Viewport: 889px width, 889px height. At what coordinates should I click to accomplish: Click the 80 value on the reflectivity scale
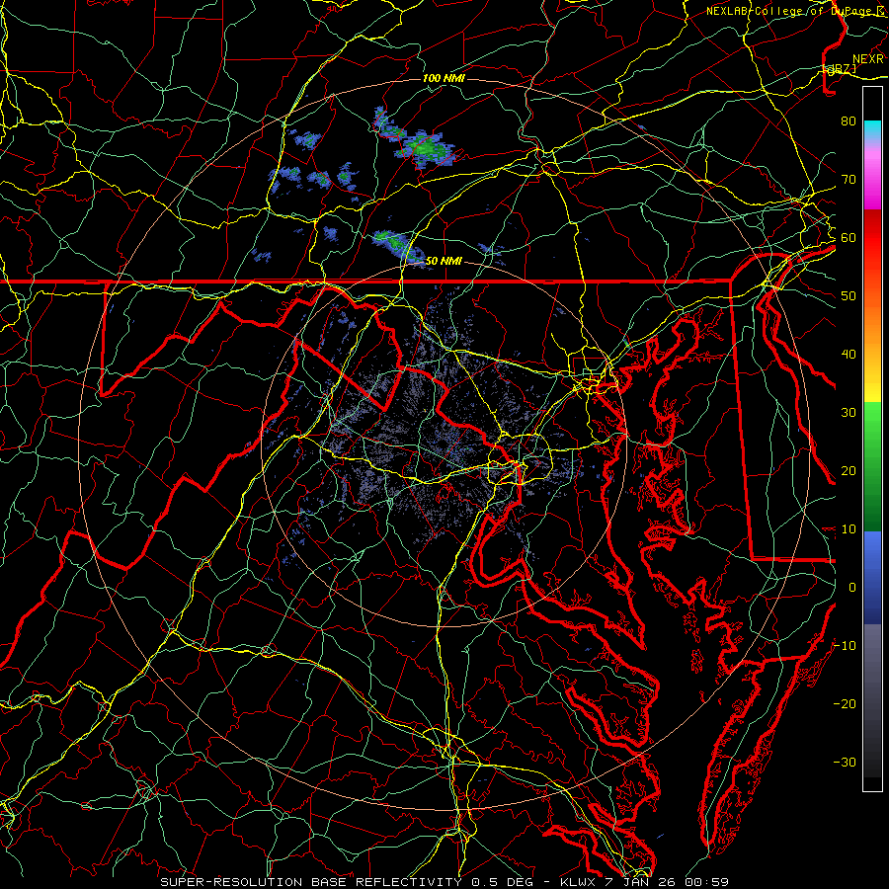(x=849, y=121)
